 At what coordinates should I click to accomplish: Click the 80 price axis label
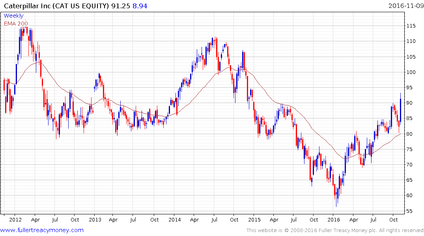[x=409, y=134]
